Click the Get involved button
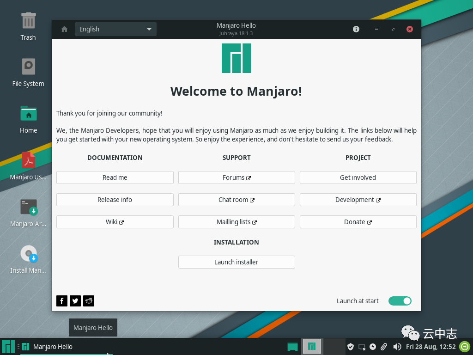This screenshot has width=473, height=355. (358, 177)
